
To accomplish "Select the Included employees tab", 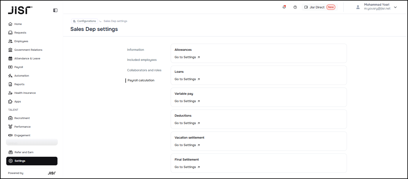I will pyautogui.click(x=142, y=60).
